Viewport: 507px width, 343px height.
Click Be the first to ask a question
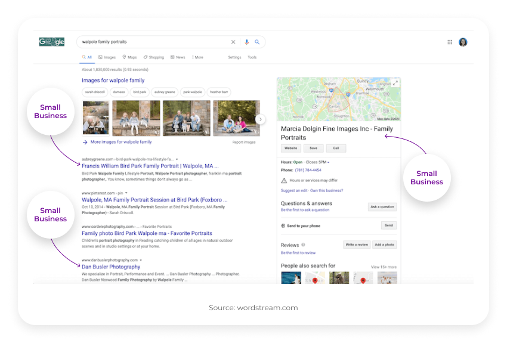305,210
